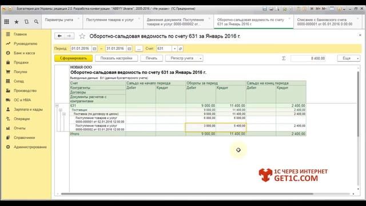
Task: Open the History clipboard icon
Action: [x=26, y=22]
